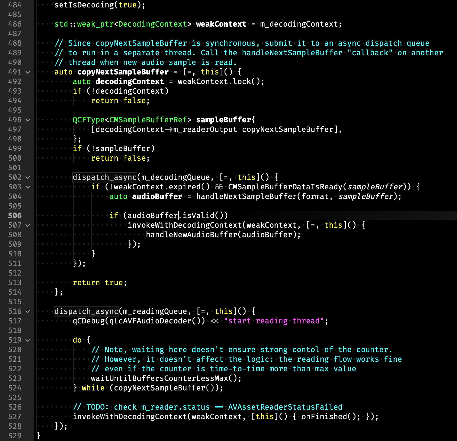Click the audioBuffer declaration on line 504

click(157, 196)
